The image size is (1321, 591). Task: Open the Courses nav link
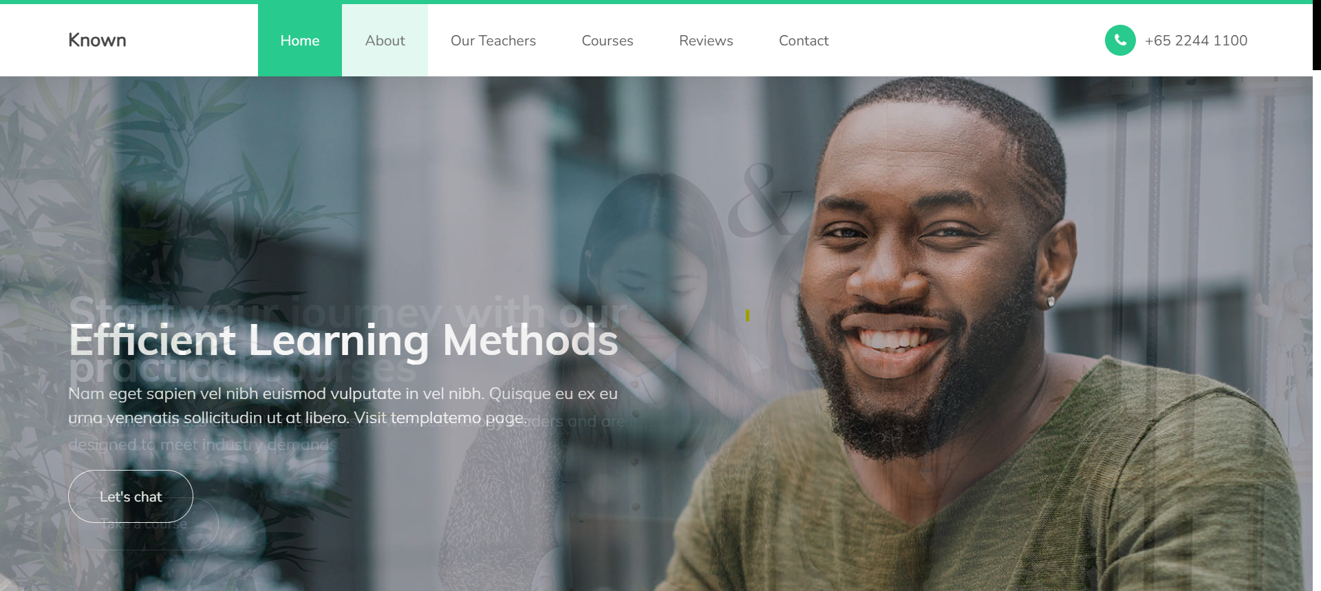(608, 41)
